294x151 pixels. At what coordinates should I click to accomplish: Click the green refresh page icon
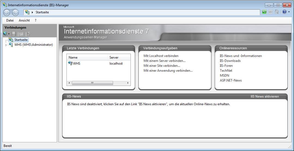coord(264,12)
